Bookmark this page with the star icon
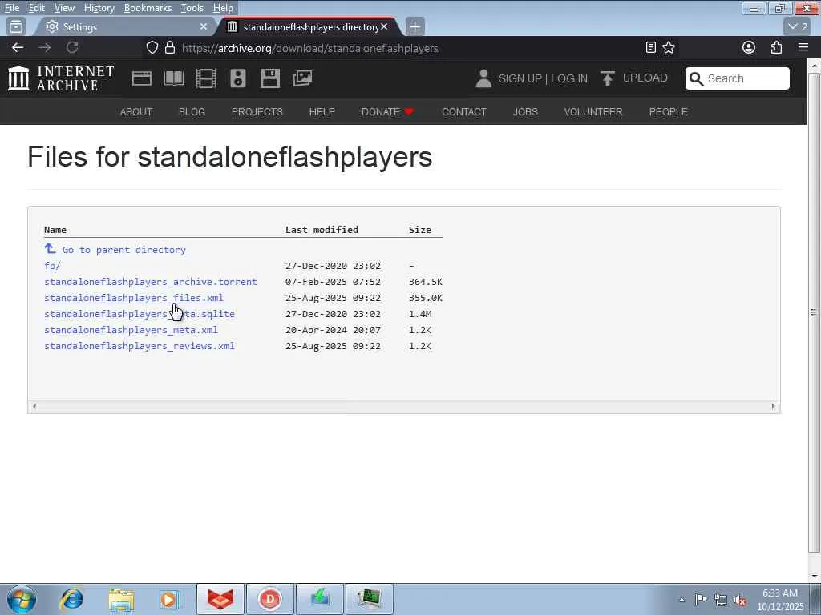Viewport: 821px width, 615px height. pos(669,47)
